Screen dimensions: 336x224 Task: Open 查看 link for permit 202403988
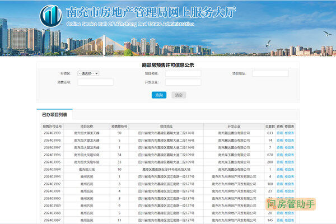pos(279,213)
